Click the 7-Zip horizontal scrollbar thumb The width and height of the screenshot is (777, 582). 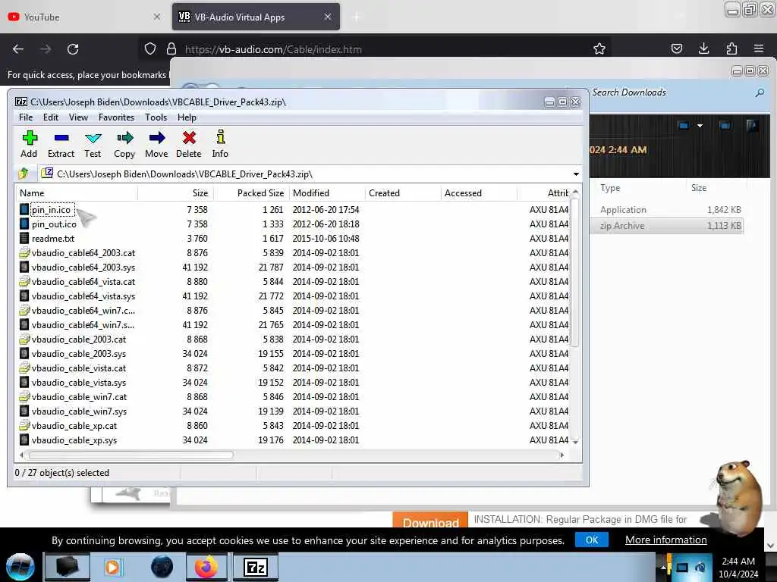[131, 455]
